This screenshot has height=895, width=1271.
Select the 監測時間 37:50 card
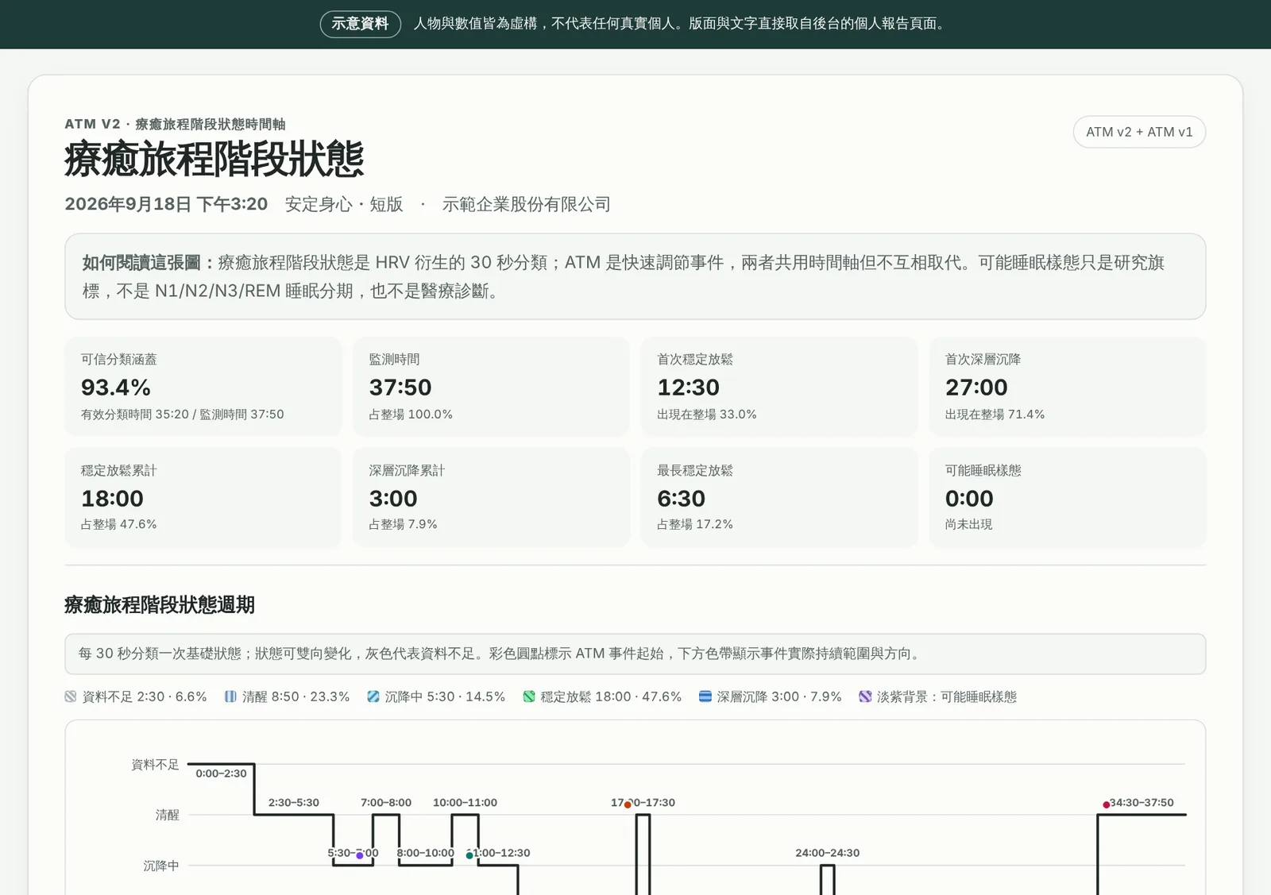click(x=491, y=387)
